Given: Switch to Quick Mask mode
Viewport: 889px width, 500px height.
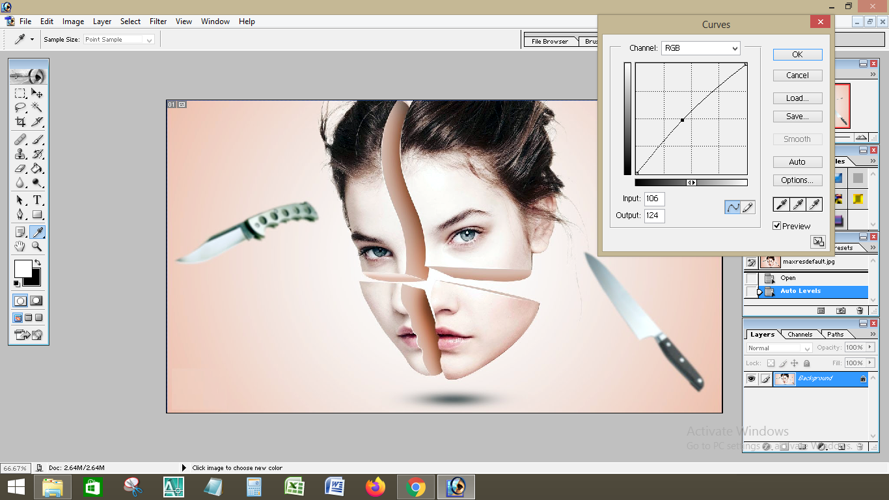Looking at the screenshot, I should click(x=36, y=301).
